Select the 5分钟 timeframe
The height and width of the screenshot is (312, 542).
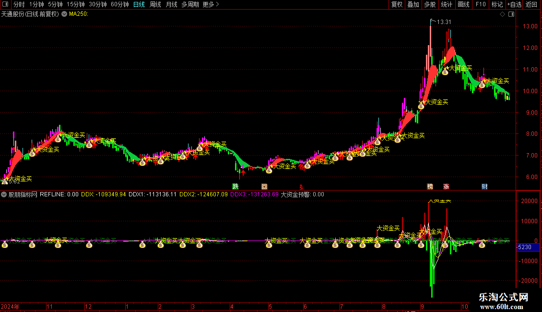click(x=55, y=4)
